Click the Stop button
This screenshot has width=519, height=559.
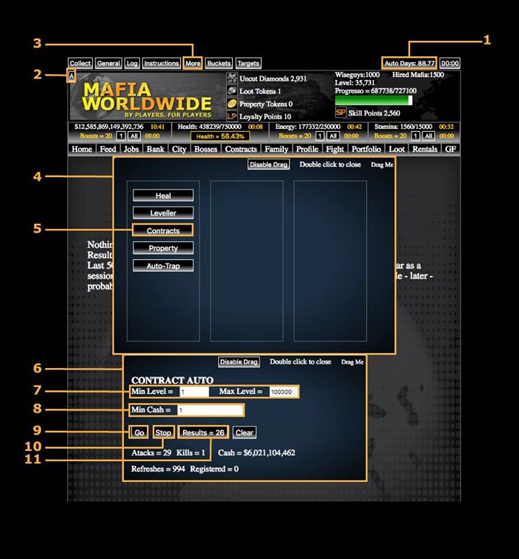pyautogui.click(x=164, y=432)
